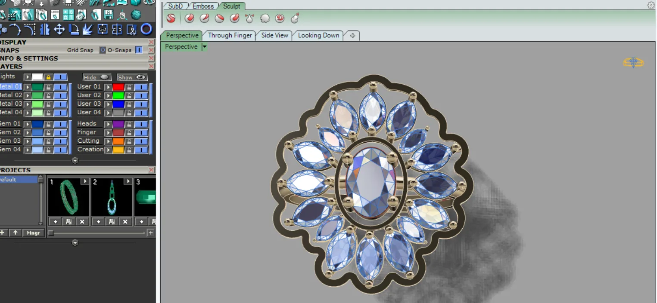Open the projects Mngr button
This screenshot has height=303, width=657.
[x=33, y=233]
